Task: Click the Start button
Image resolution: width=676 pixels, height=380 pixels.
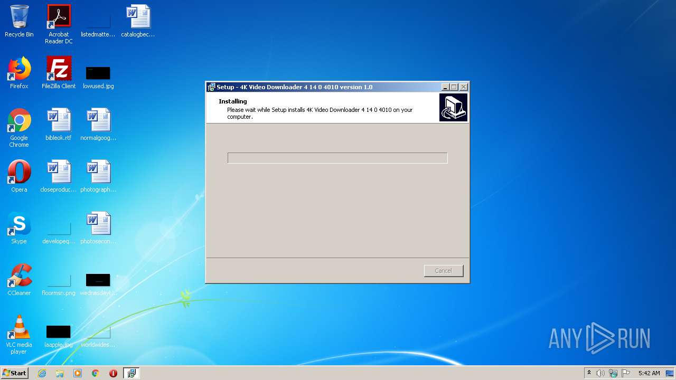Action: tap(14, 373)
